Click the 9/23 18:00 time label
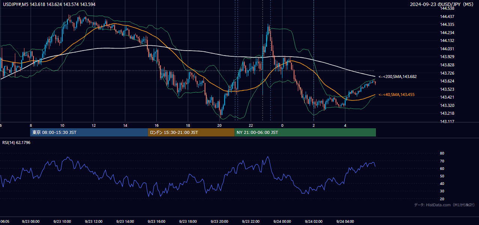The image size is (479, 225). point(188,222)
